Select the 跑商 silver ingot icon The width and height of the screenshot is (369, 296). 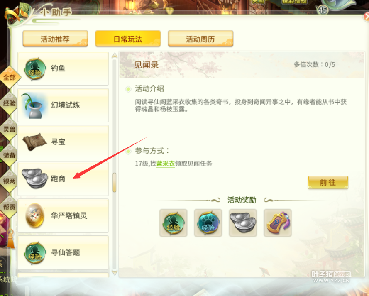[35, 179]
